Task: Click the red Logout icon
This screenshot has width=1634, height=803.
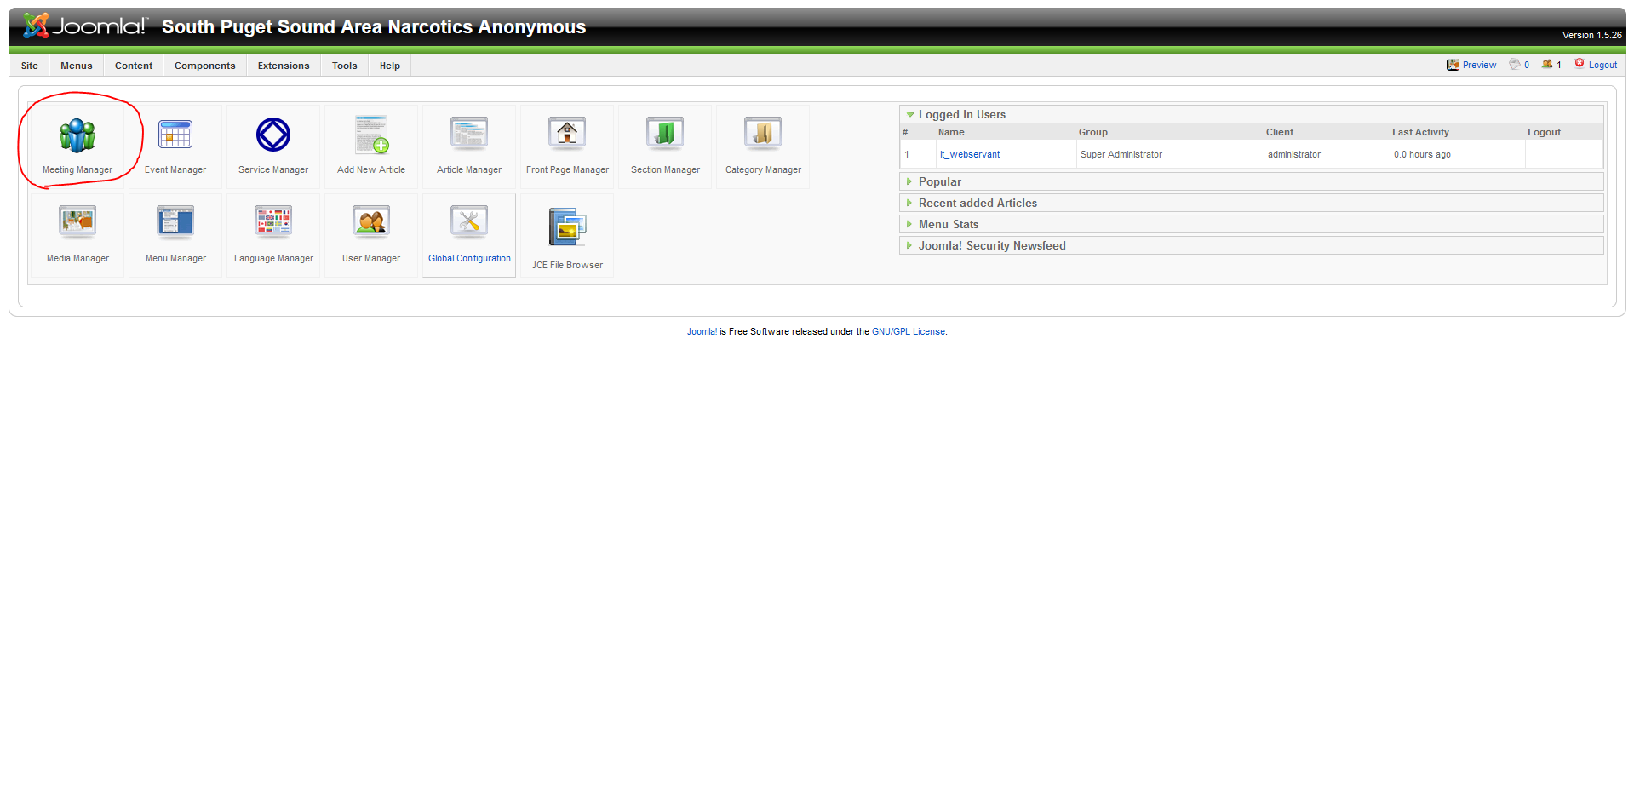Action: 1580,63
